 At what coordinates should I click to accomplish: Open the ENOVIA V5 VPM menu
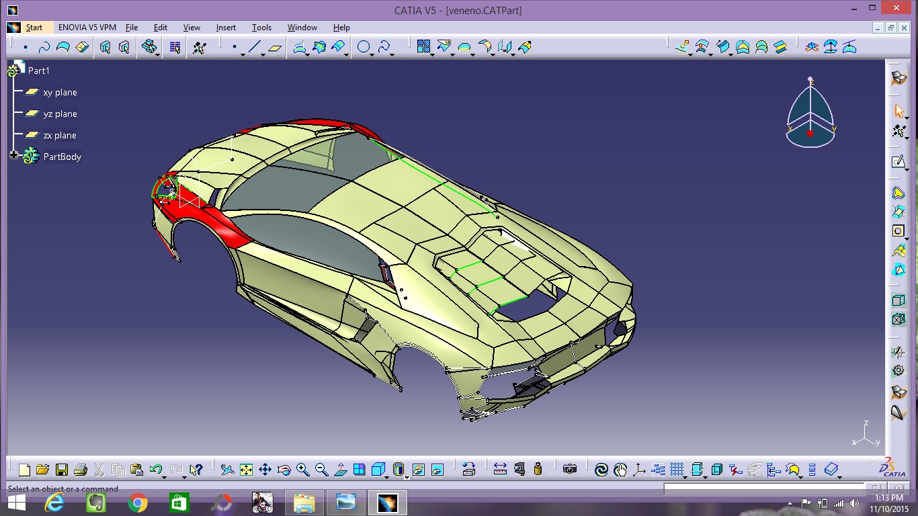pyautogui.click(x=87, y=28)
